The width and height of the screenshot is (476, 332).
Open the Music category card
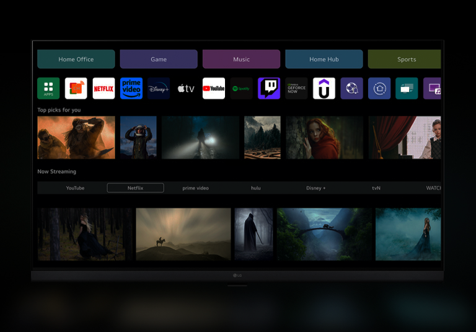click(241, 60)
